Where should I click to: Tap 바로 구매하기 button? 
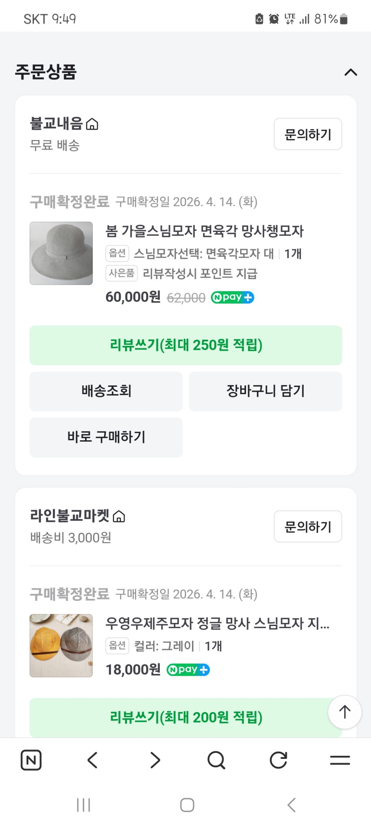[x=106, y=437]
